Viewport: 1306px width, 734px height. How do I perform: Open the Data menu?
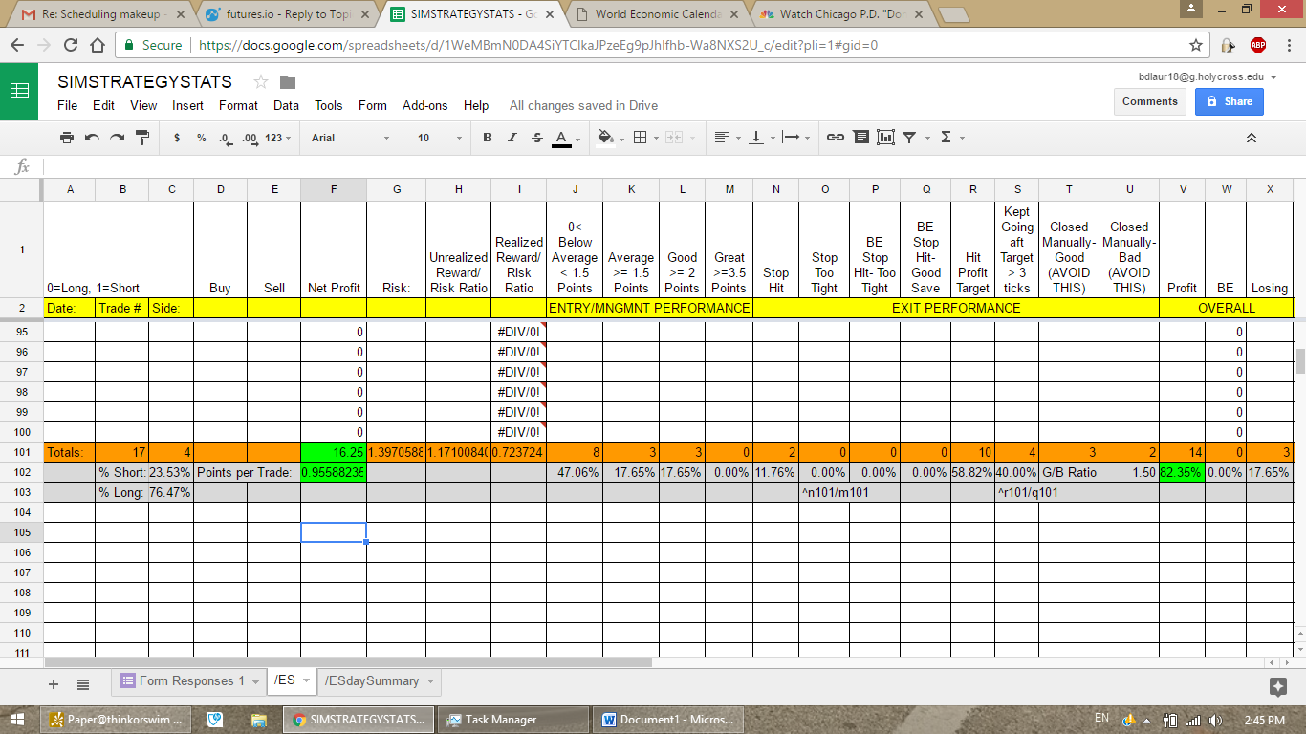pos(286,105)
